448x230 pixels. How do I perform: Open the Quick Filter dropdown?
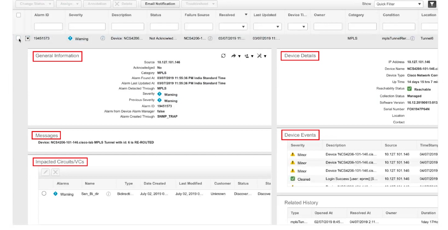tap(398, 4)
